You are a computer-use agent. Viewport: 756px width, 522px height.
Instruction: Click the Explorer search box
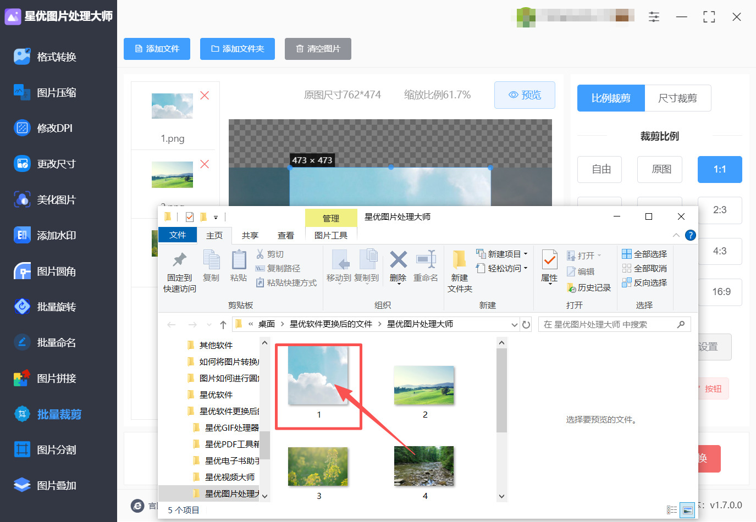coord(614,325)
